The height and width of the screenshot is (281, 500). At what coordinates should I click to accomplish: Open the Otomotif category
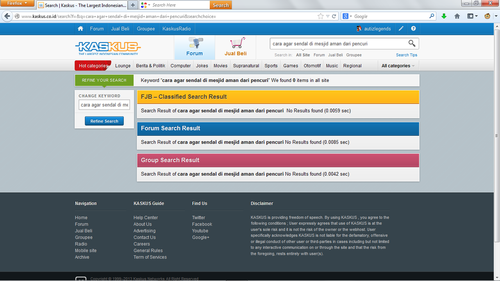click(312, 66)
